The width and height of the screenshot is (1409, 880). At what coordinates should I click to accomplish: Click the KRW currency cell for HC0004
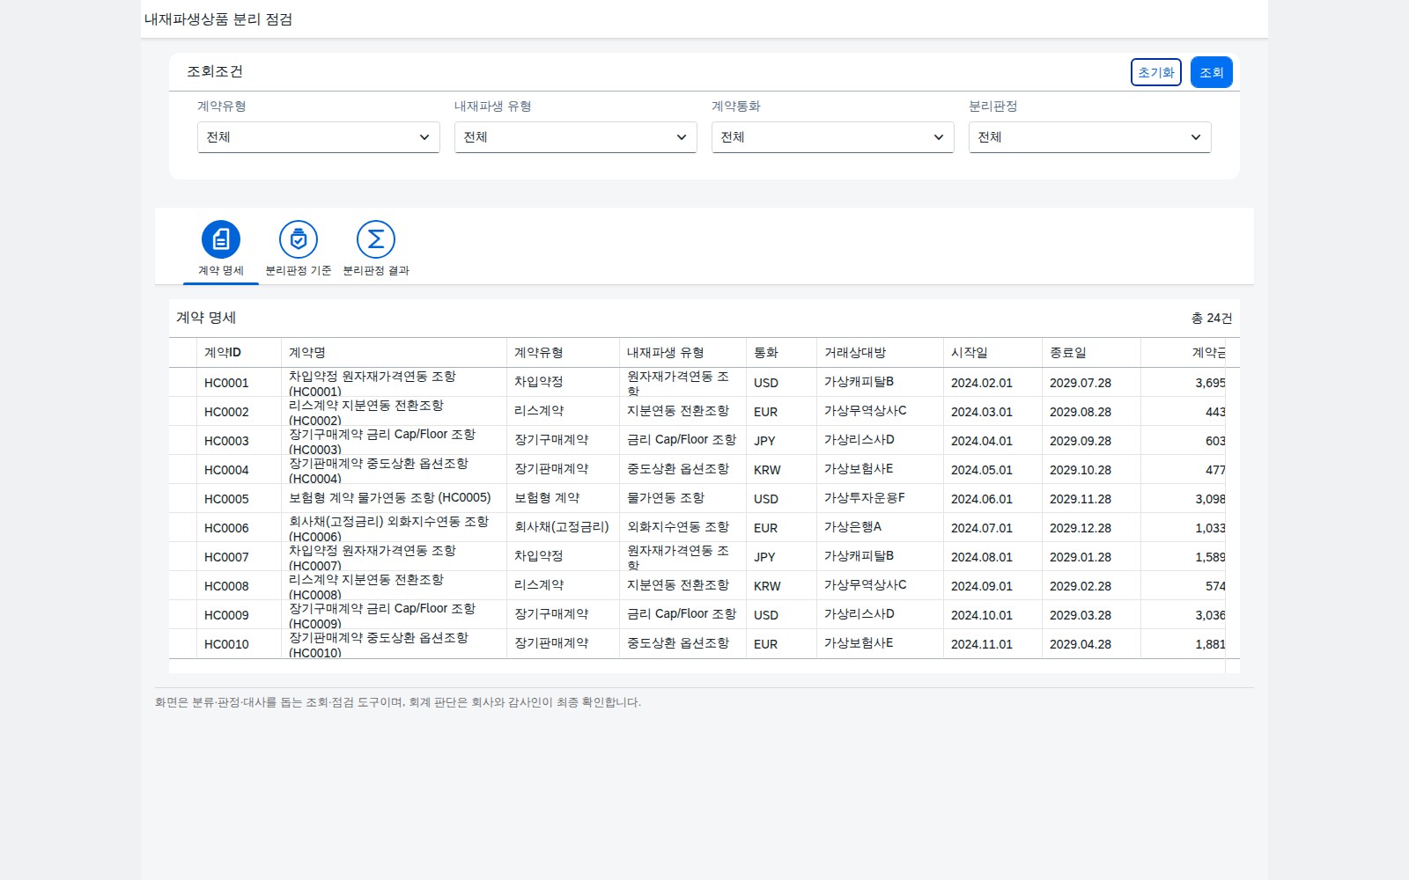(781, 470)
